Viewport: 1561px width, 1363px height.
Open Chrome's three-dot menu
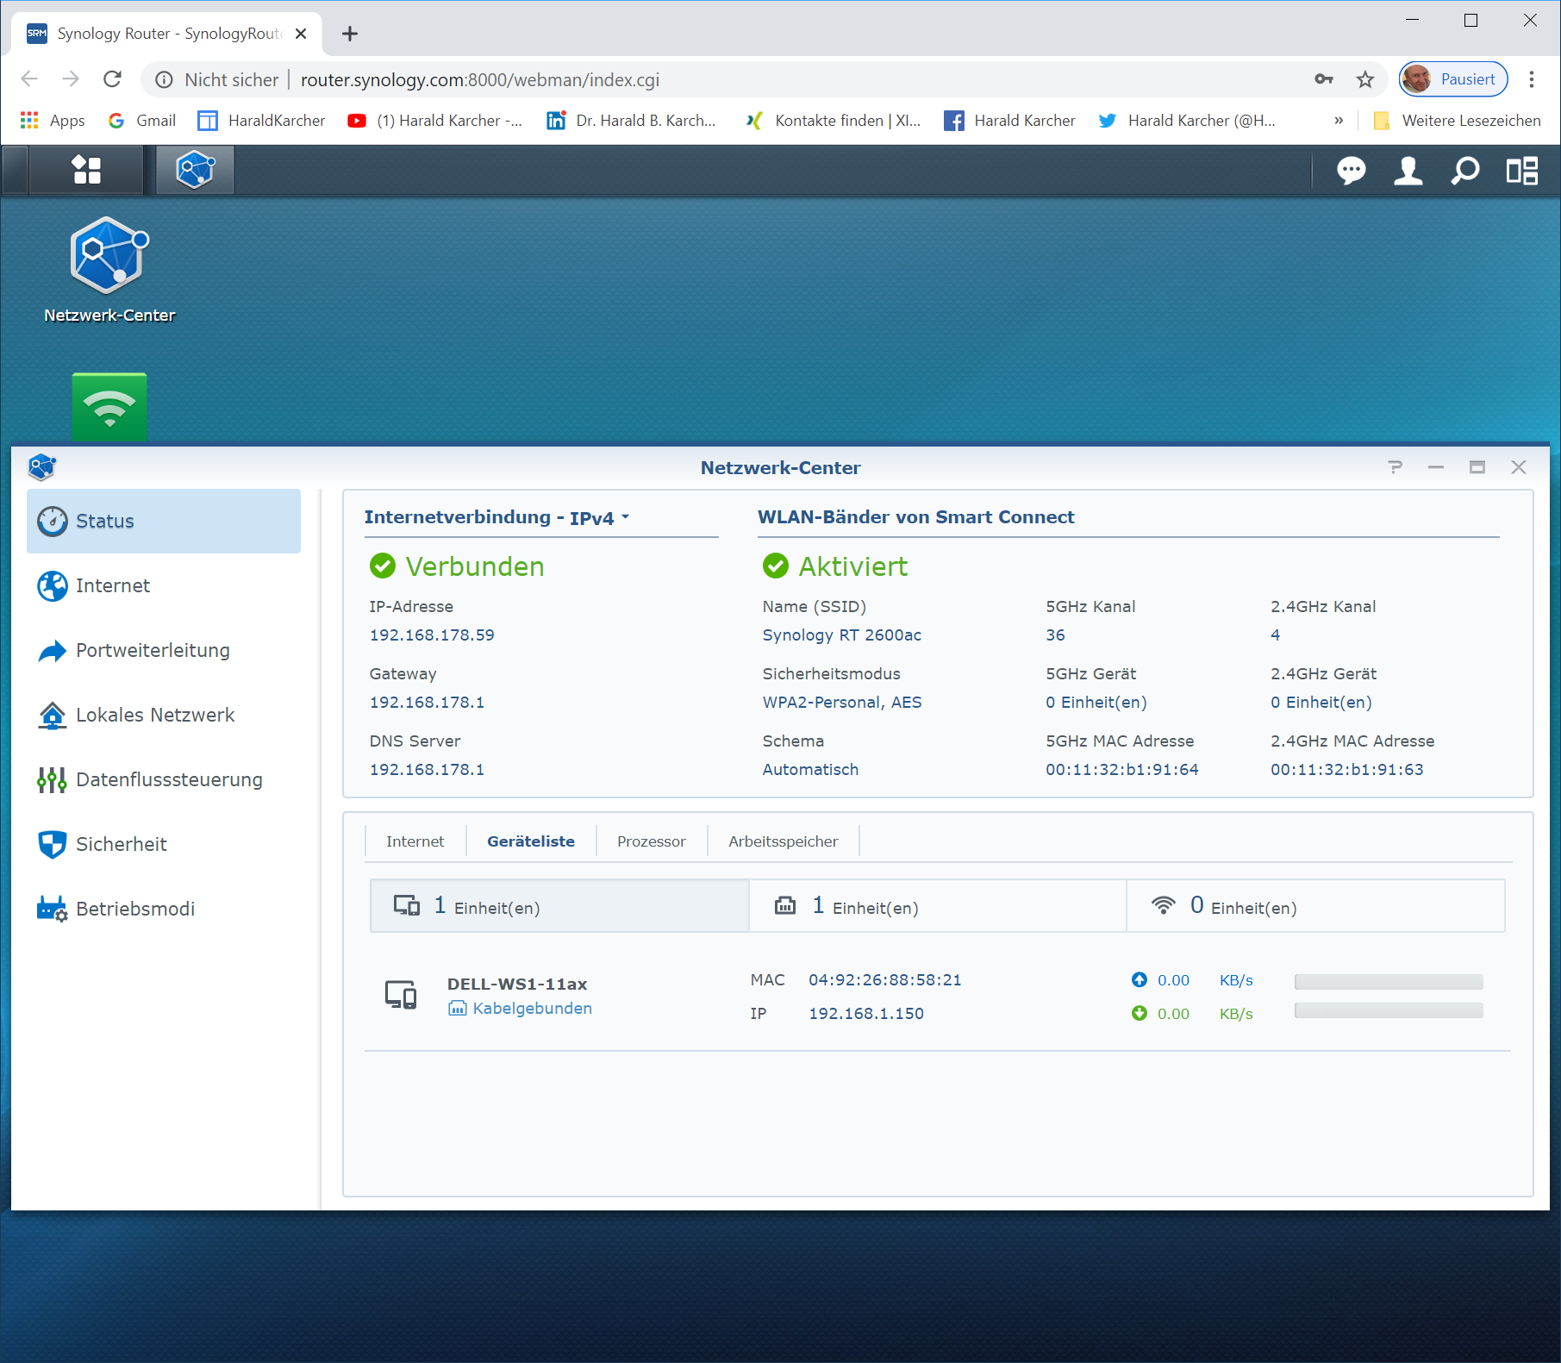click(x=1532, y=79)
